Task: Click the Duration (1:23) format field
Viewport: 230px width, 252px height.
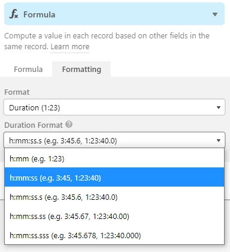Action: 114,107
